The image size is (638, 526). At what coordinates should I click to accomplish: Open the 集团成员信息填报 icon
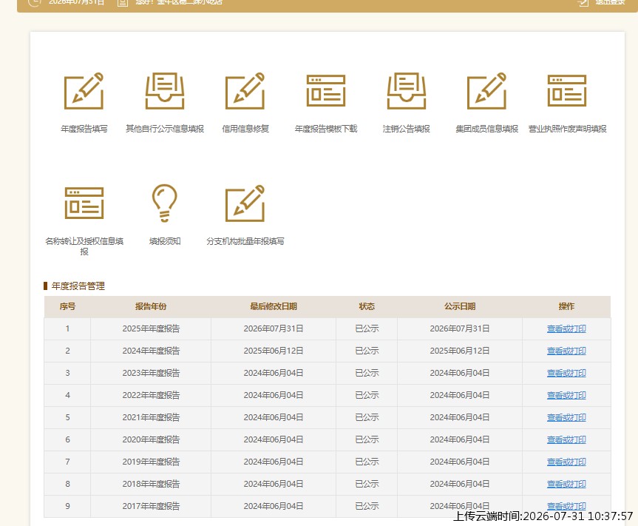pos(486,91)
